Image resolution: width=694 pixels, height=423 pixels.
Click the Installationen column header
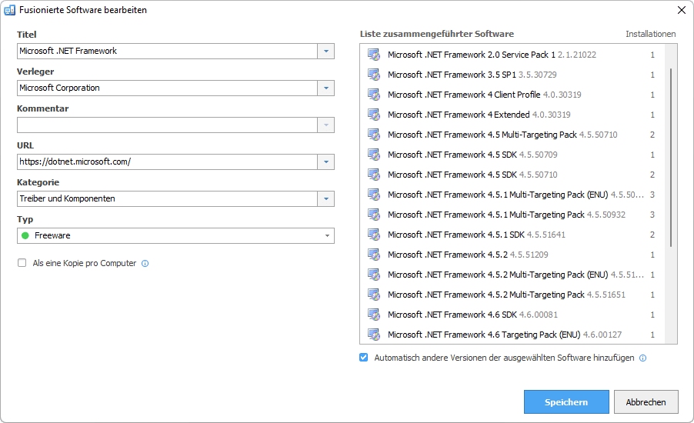click(x=650, y=34)
